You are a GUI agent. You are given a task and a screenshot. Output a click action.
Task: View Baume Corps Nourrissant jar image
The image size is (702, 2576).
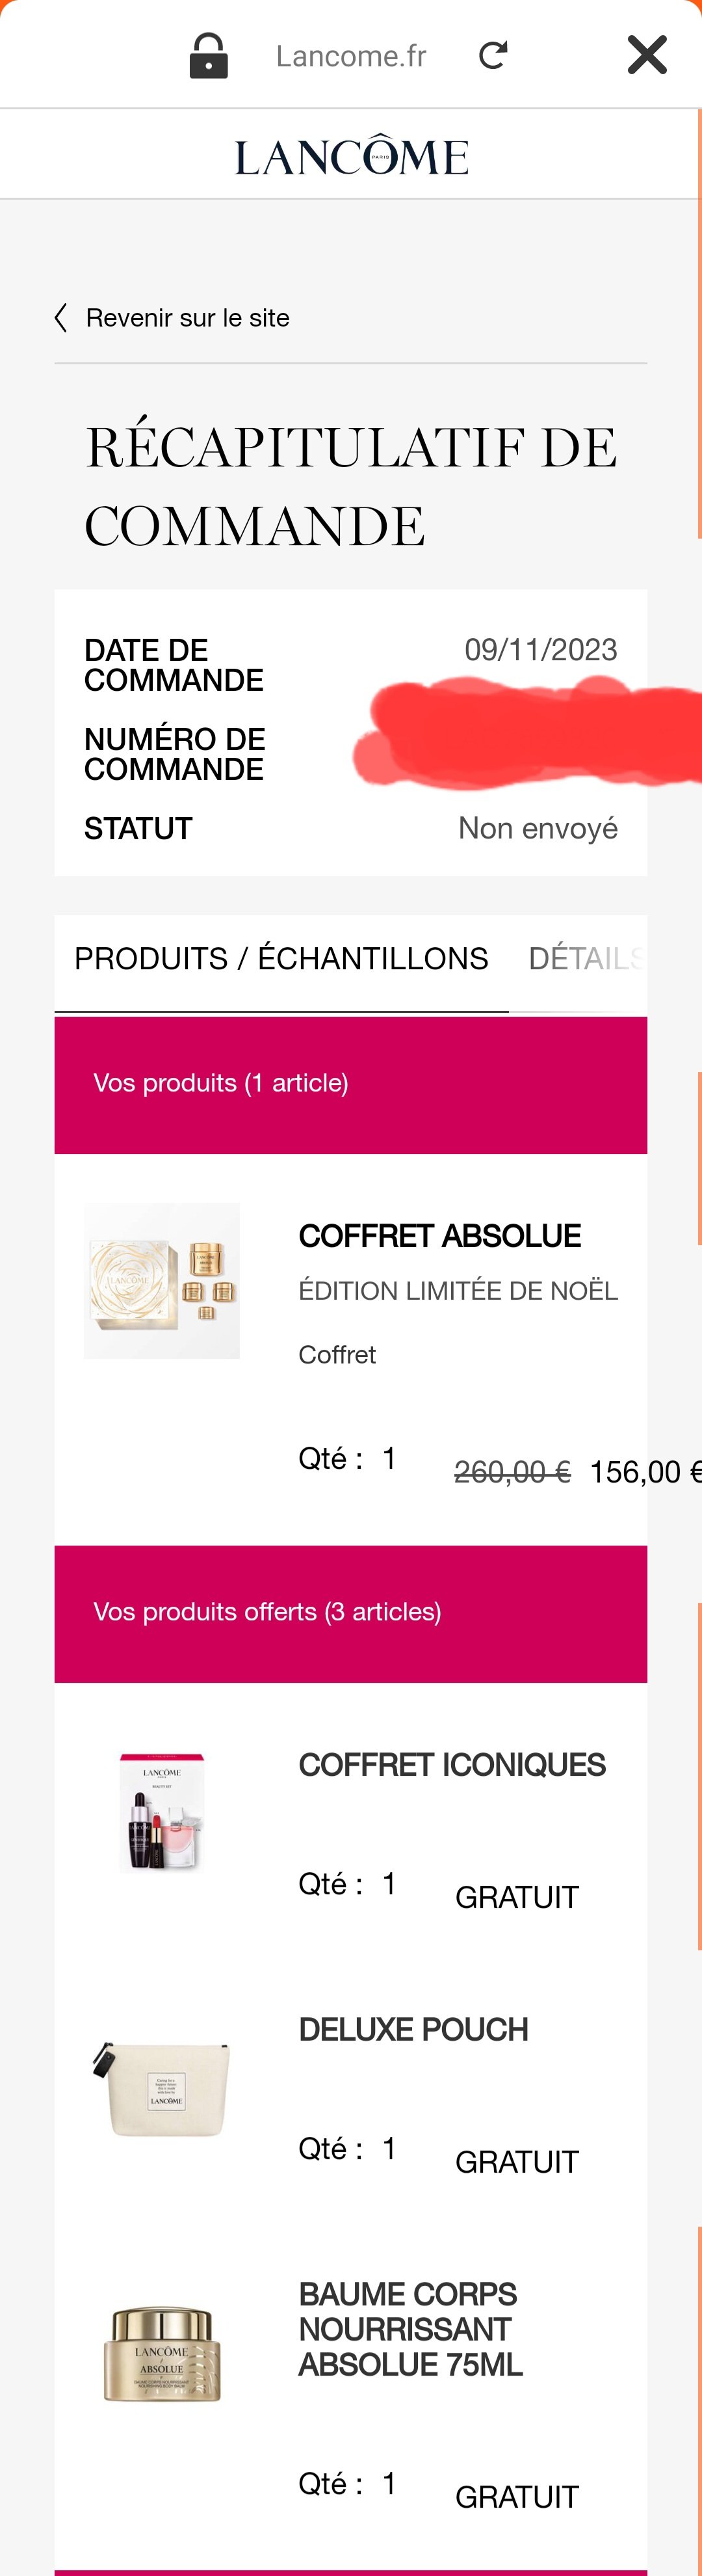(x=162, y=2355)
